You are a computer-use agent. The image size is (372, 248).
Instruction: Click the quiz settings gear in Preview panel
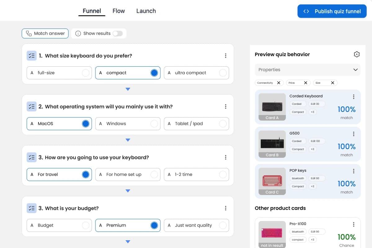pyautogui.click(x=356, y=54)
